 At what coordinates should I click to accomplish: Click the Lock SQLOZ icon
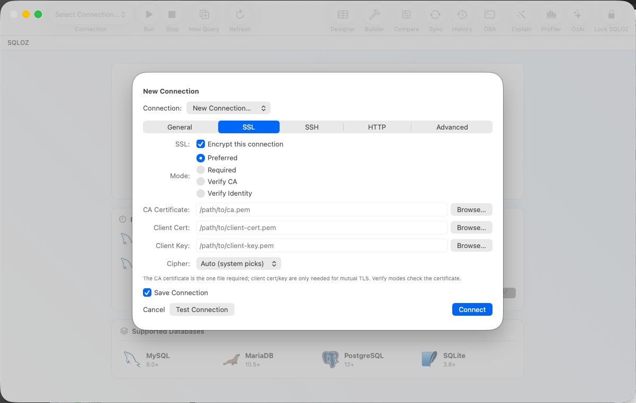pos(611,15)
